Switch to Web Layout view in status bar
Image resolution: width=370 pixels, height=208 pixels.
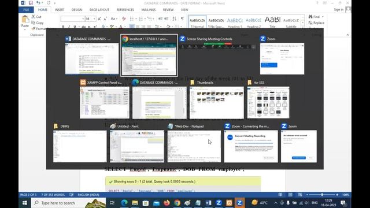300,195
